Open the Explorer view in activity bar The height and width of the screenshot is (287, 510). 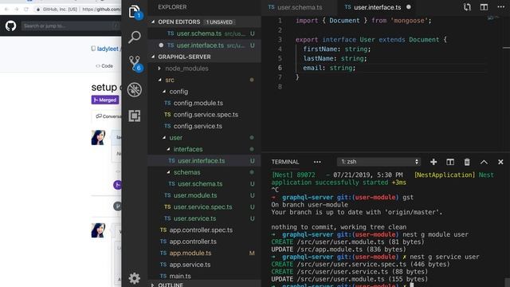pyautogui.click(x=135, y=12)
